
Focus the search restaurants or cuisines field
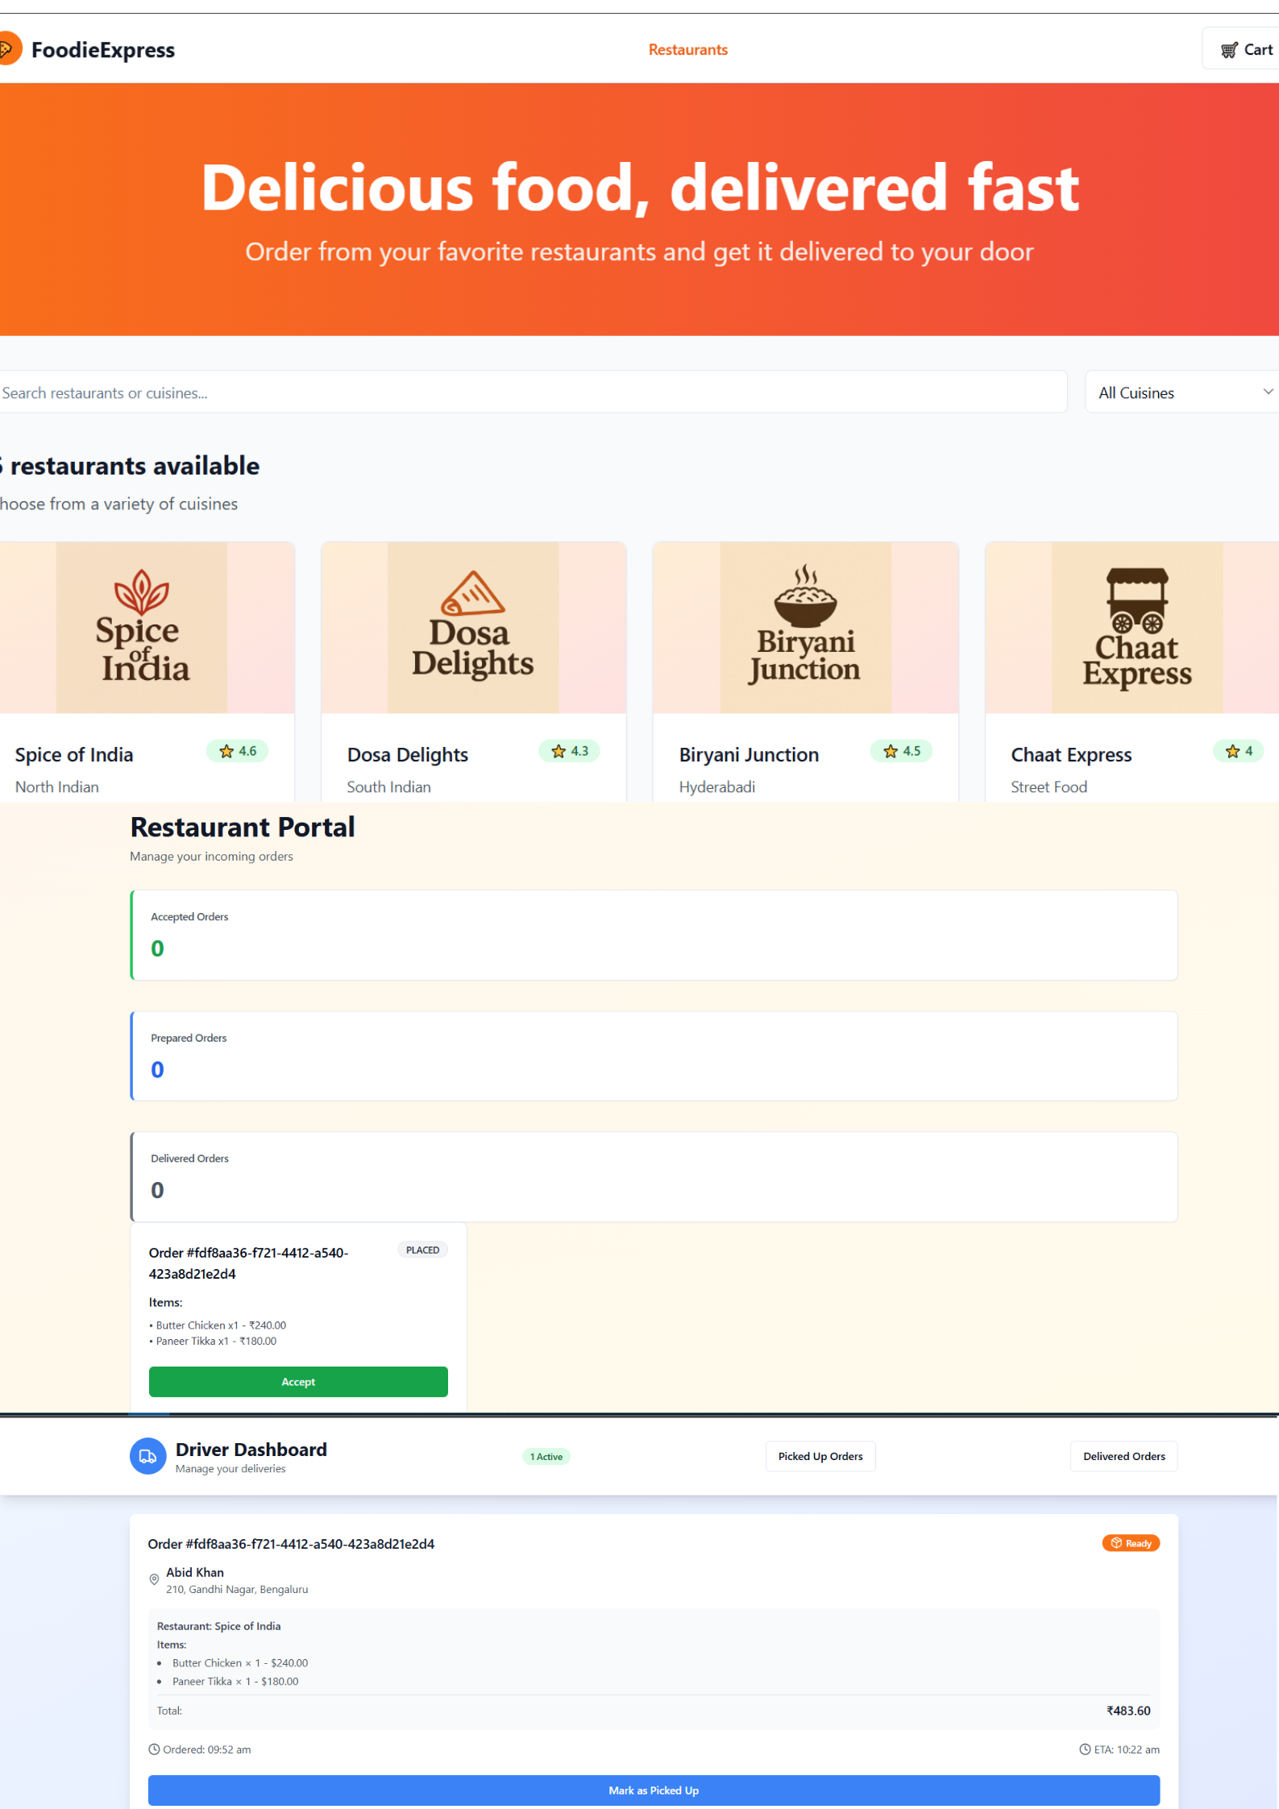pos(532,392)
